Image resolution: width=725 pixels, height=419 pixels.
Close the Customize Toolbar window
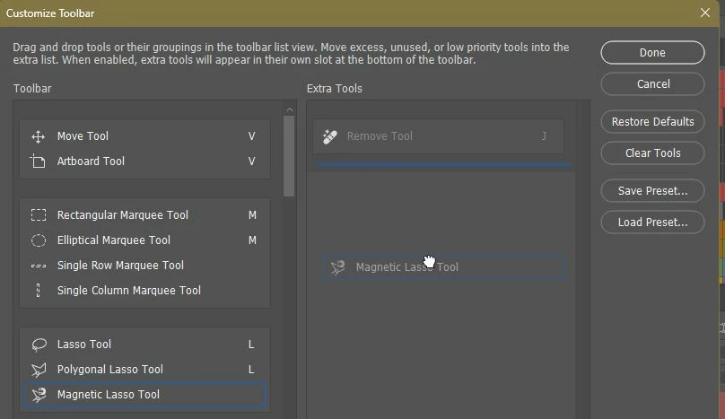point(704,13)
